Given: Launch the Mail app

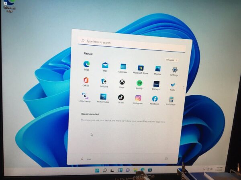Looking at the screenshot, I should [105, 67].
